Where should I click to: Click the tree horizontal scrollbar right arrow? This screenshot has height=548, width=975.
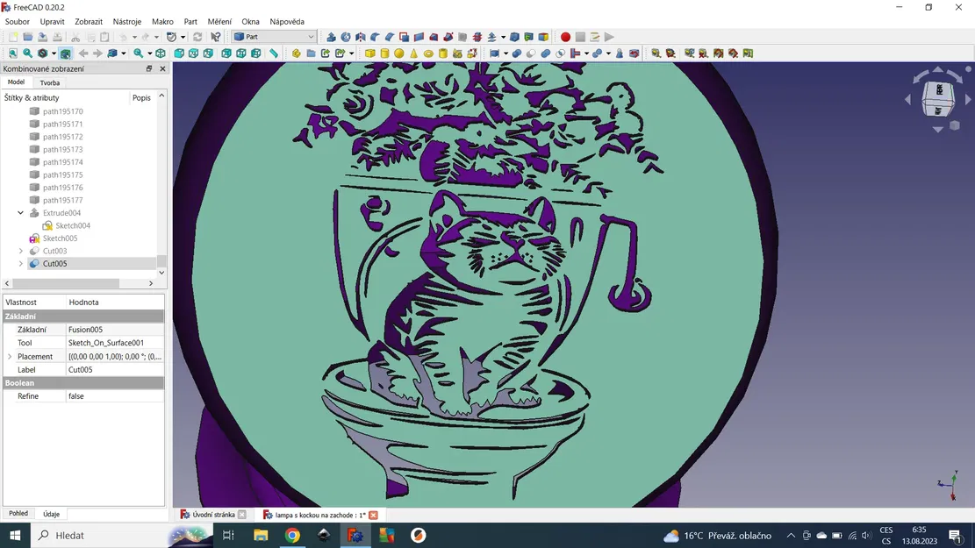(x=150, y=283)
